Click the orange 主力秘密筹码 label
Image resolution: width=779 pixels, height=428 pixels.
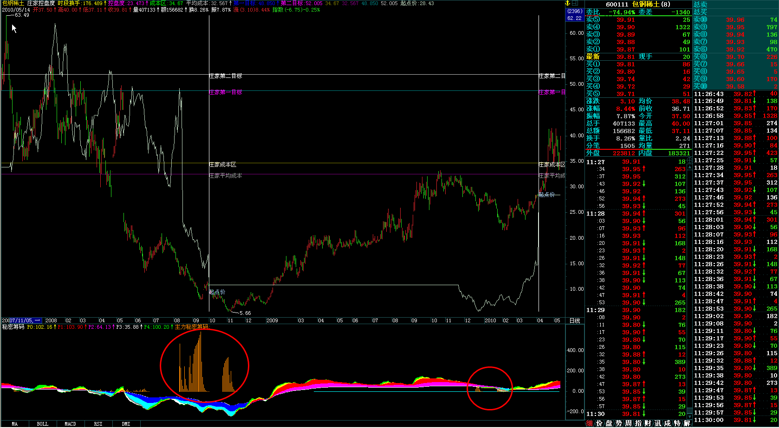click(192, 327)
